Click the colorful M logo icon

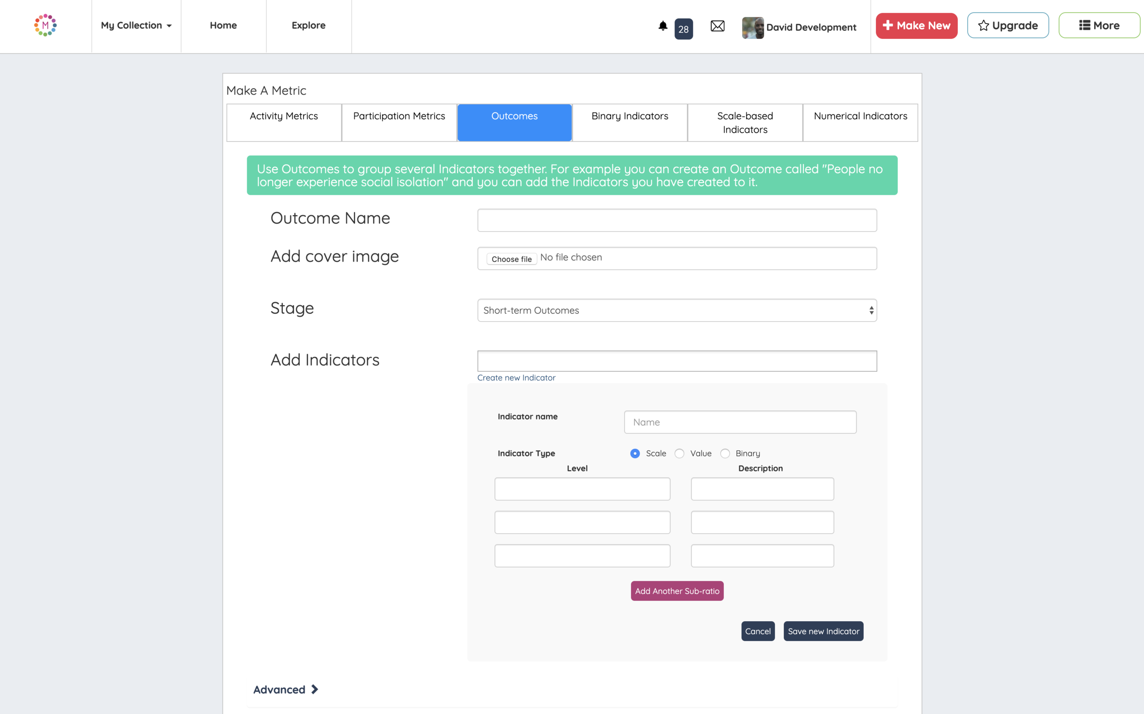(45, 25)
